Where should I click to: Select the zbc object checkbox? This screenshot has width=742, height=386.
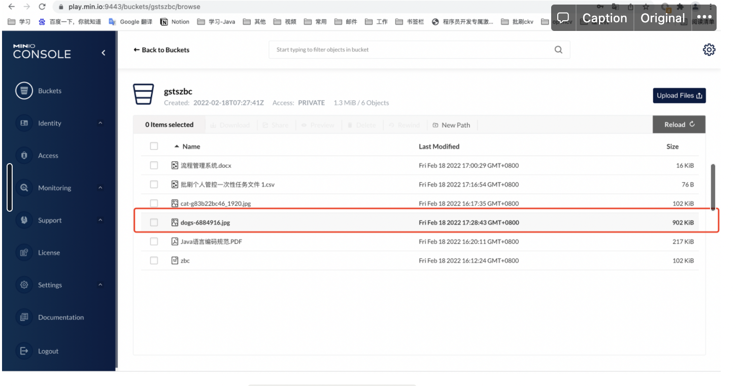[154, 260]
